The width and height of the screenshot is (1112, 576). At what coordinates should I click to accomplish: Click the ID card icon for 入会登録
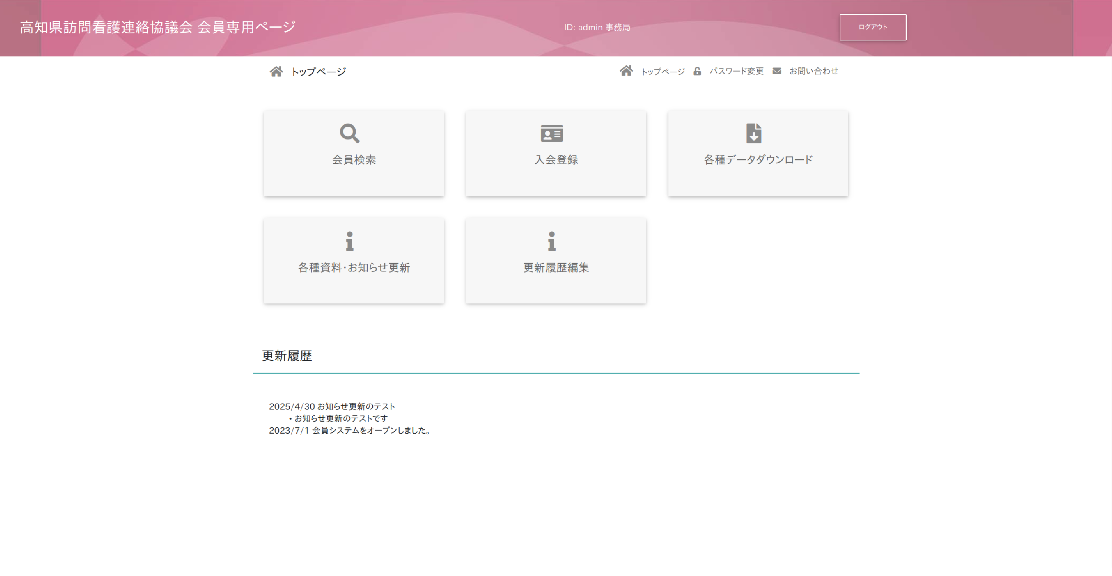551,133
